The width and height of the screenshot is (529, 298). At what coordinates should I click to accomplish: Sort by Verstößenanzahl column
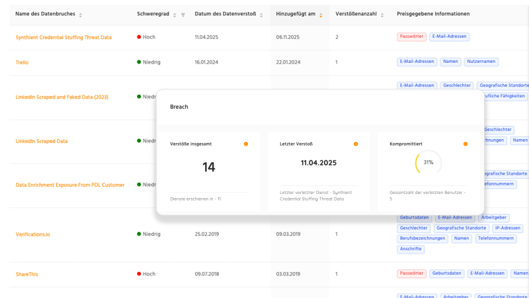382,15
